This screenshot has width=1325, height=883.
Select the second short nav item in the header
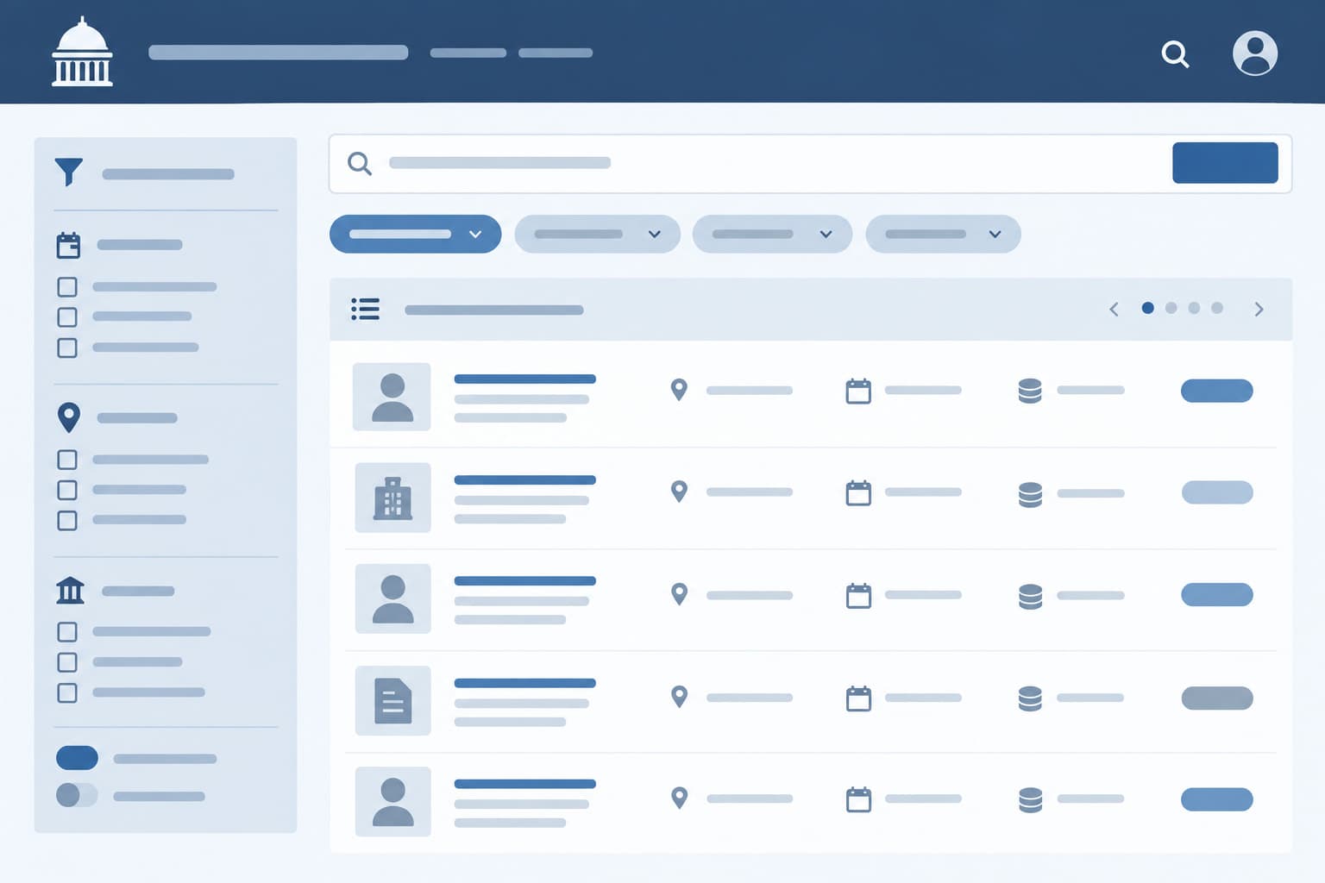click(x=556, y=53)
